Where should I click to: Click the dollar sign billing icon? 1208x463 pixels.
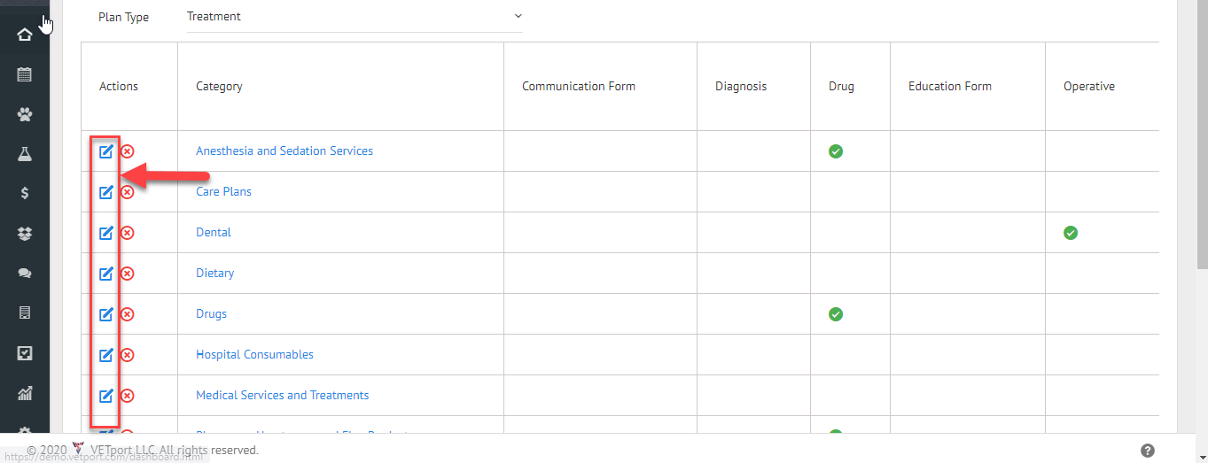25,194
